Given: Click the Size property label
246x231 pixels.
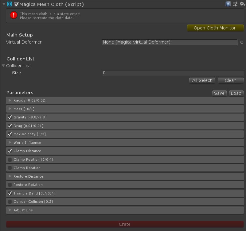Looking at the screenshot, I should click(17, 73).
